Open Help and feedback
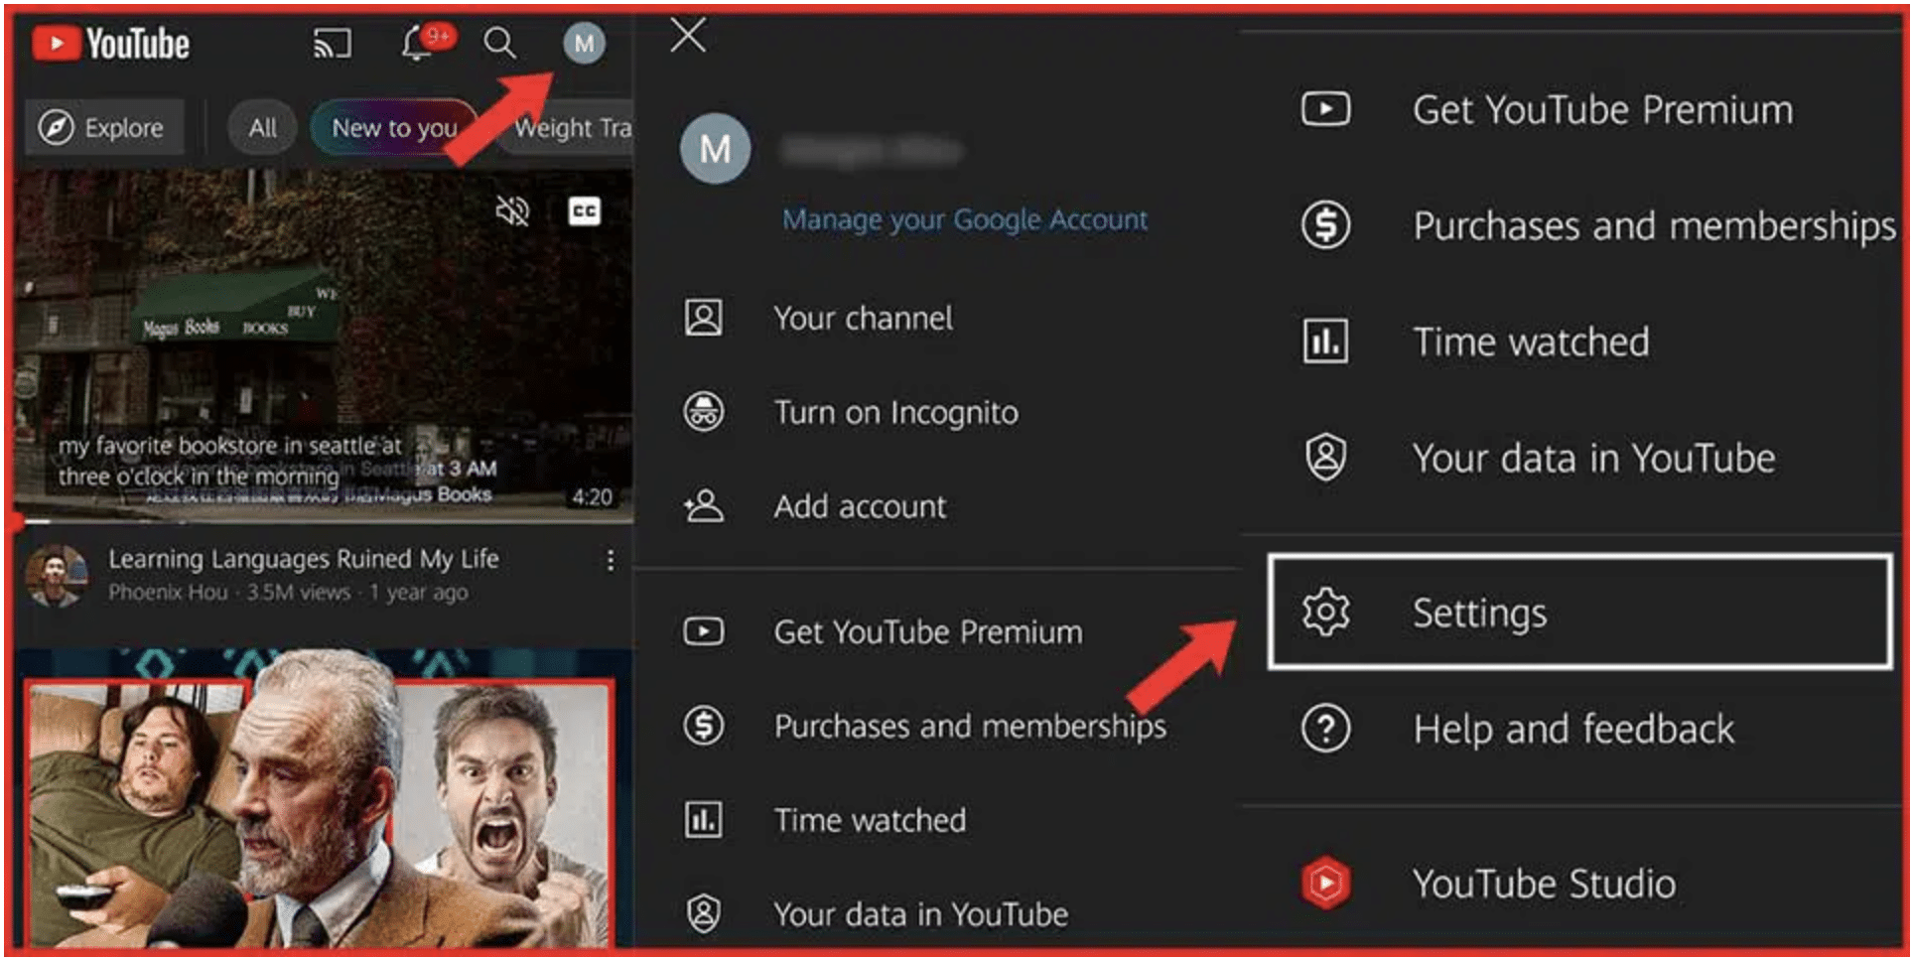Screen dimensions: 1912x959 tap(1573, 730)
